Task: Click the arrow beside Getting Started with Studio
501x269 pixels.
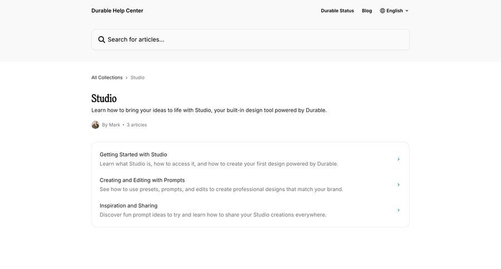Action: click(x=399, y=160)
